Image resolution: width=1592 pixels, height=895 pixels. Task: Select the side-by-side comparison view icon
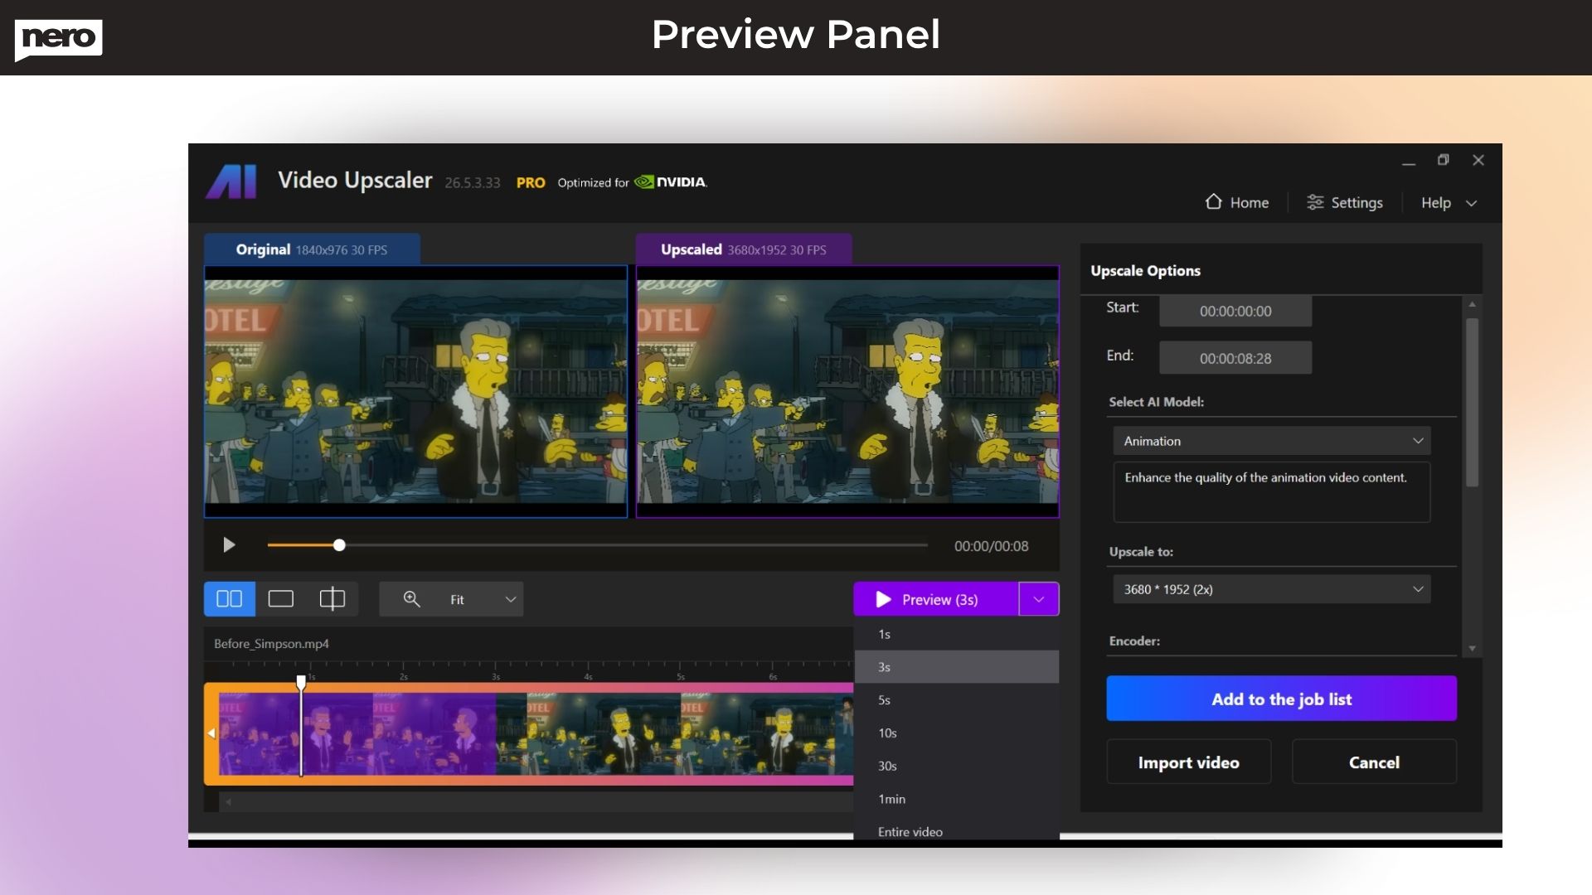pos(229,598)
